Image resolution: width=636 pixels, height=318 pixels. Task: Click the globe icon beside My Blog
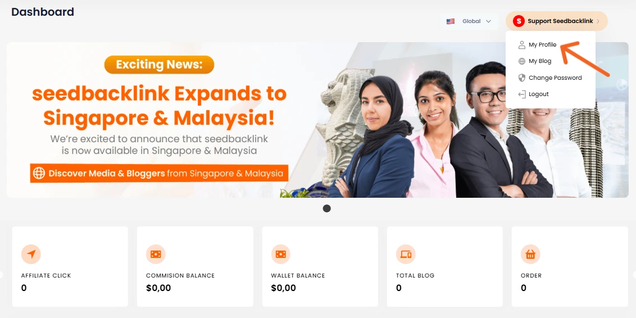pyautogui.click(x=522, y=61)
